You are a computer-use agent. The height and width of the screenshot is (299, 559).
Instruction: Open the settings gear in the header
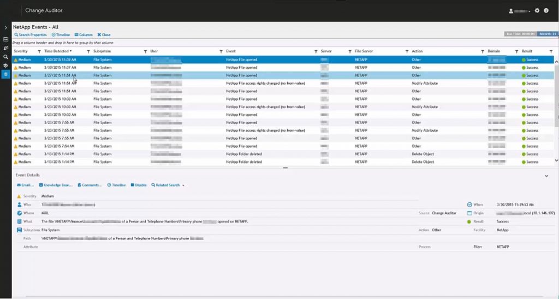[537, 10]
